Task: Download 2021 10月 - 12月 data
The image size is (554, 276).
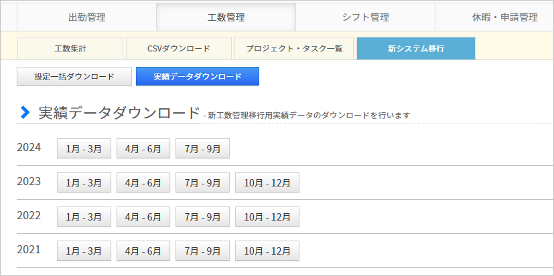Action: point(267,251)
